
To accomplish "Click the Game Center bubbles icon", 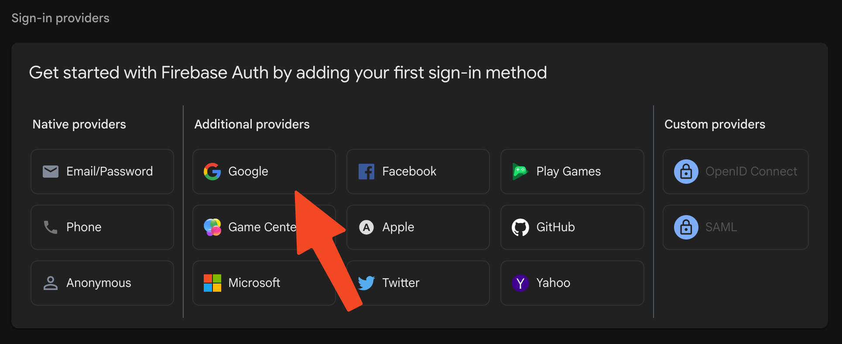I will click(212, 227).
